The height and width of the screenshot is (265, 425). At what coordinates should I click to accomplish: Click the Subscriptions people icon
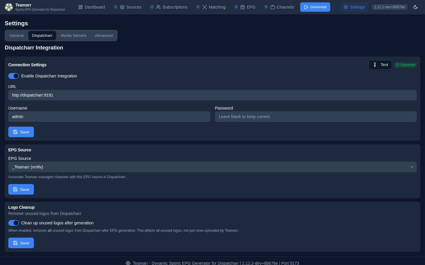click(x=158, y=7)
